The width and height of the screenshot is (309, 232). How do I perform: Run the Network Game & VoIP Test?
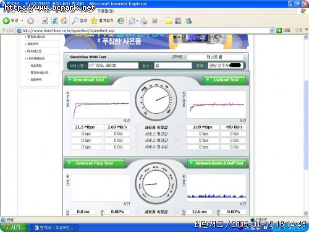(217, 163)
